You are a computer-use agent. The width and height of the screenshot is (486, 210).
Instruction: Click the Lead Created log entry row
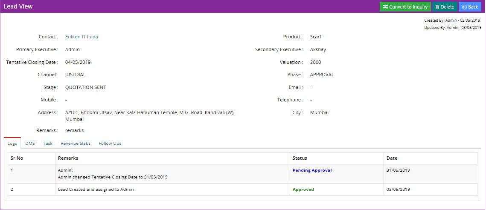tap(96, 190)
